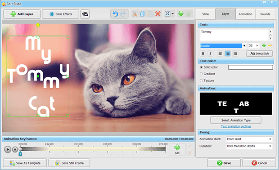This screenshot has width=279, height=170.
Task: Switch to the Slide tab
Action: (x=206, y=14)
